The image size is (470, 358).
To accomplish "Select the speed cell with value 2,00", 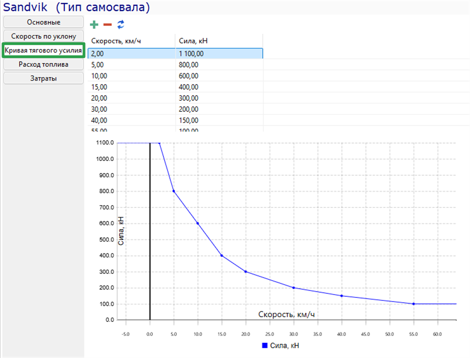I will [x=131, y=53].
